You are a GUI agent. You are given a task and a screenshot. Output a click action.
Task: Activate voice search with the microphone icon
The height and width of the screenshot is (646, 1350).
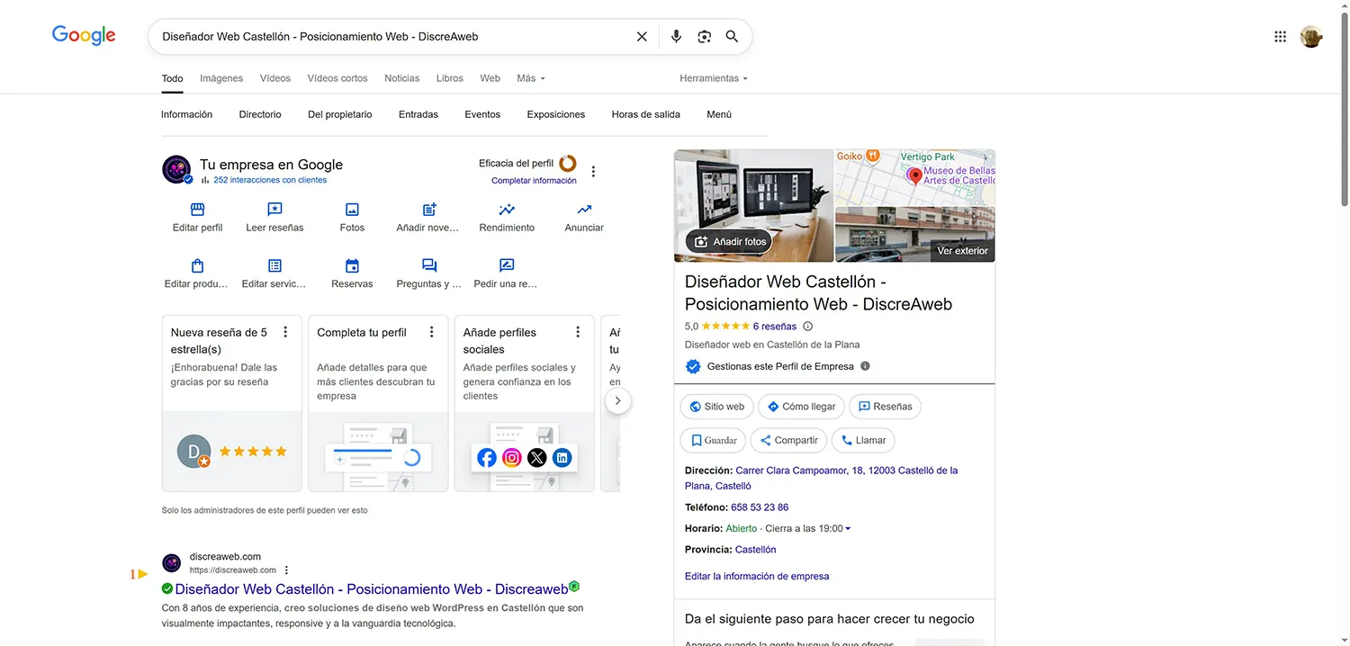tap(675, 36)
